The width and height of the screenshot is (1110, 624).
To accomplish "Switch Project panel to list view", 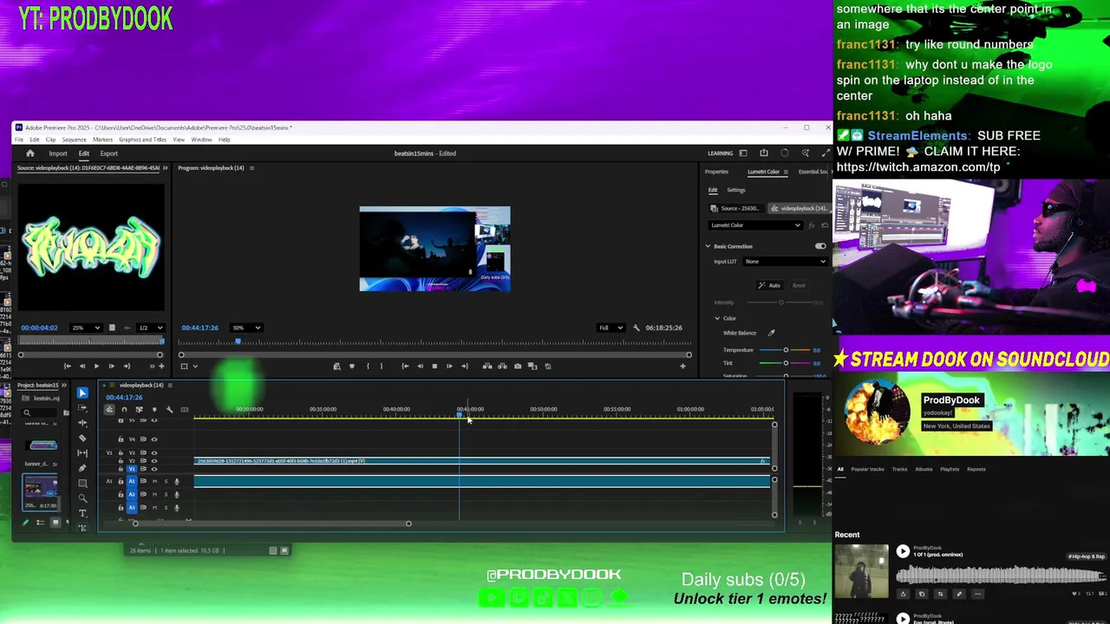I will tap(40, 523).
